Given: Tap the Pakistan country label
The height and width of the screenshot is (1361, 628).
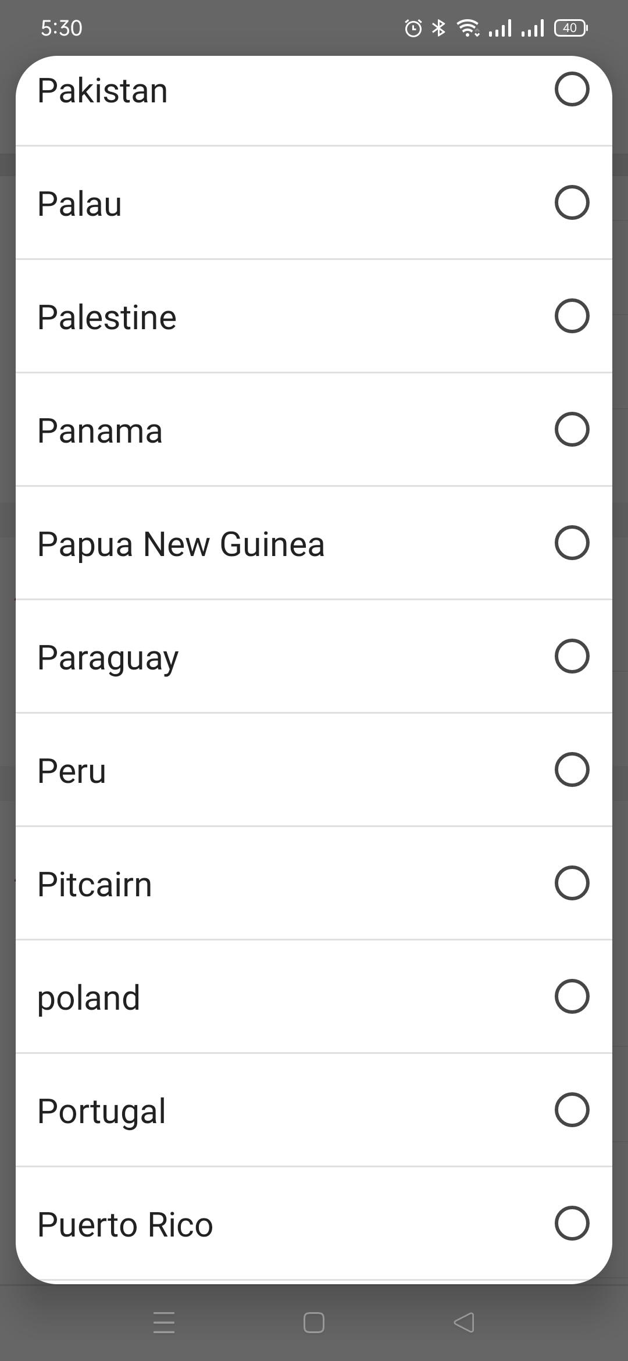Looking at the screenshot, I should pos(102,91).
